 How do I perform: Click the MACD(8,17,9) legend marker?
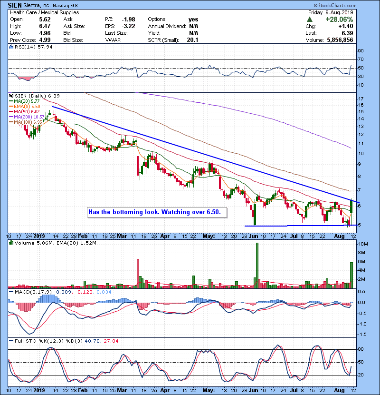pos(11,291)
